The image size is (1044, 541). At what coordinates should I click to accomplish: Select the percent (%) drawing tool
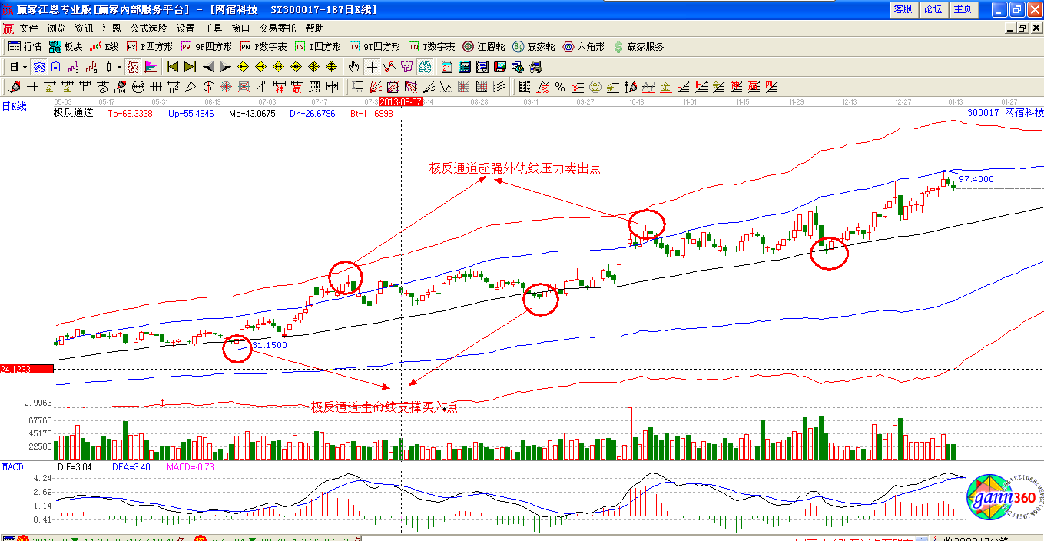click(560, 87)
